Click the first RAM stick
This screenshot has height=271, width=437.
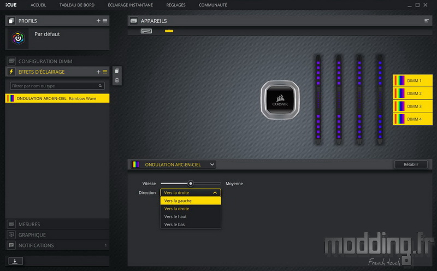pyautogui.click(x=318, y=99)
